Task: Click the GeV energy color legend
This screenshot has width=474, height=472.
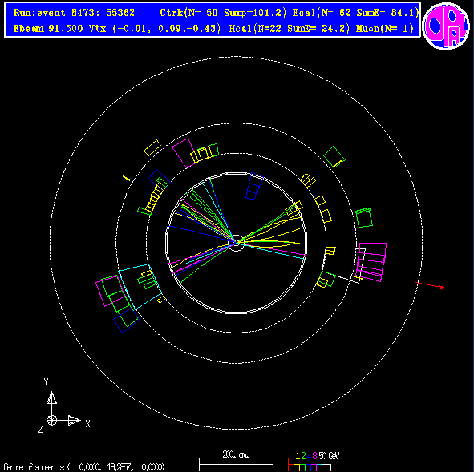Action: pos(314,462)
